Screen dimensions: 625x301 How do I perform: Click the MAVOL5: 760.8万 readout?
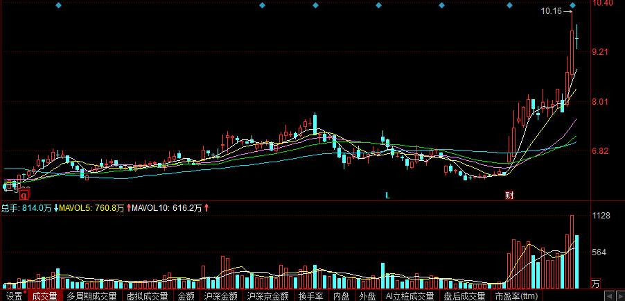click(91, 208)
